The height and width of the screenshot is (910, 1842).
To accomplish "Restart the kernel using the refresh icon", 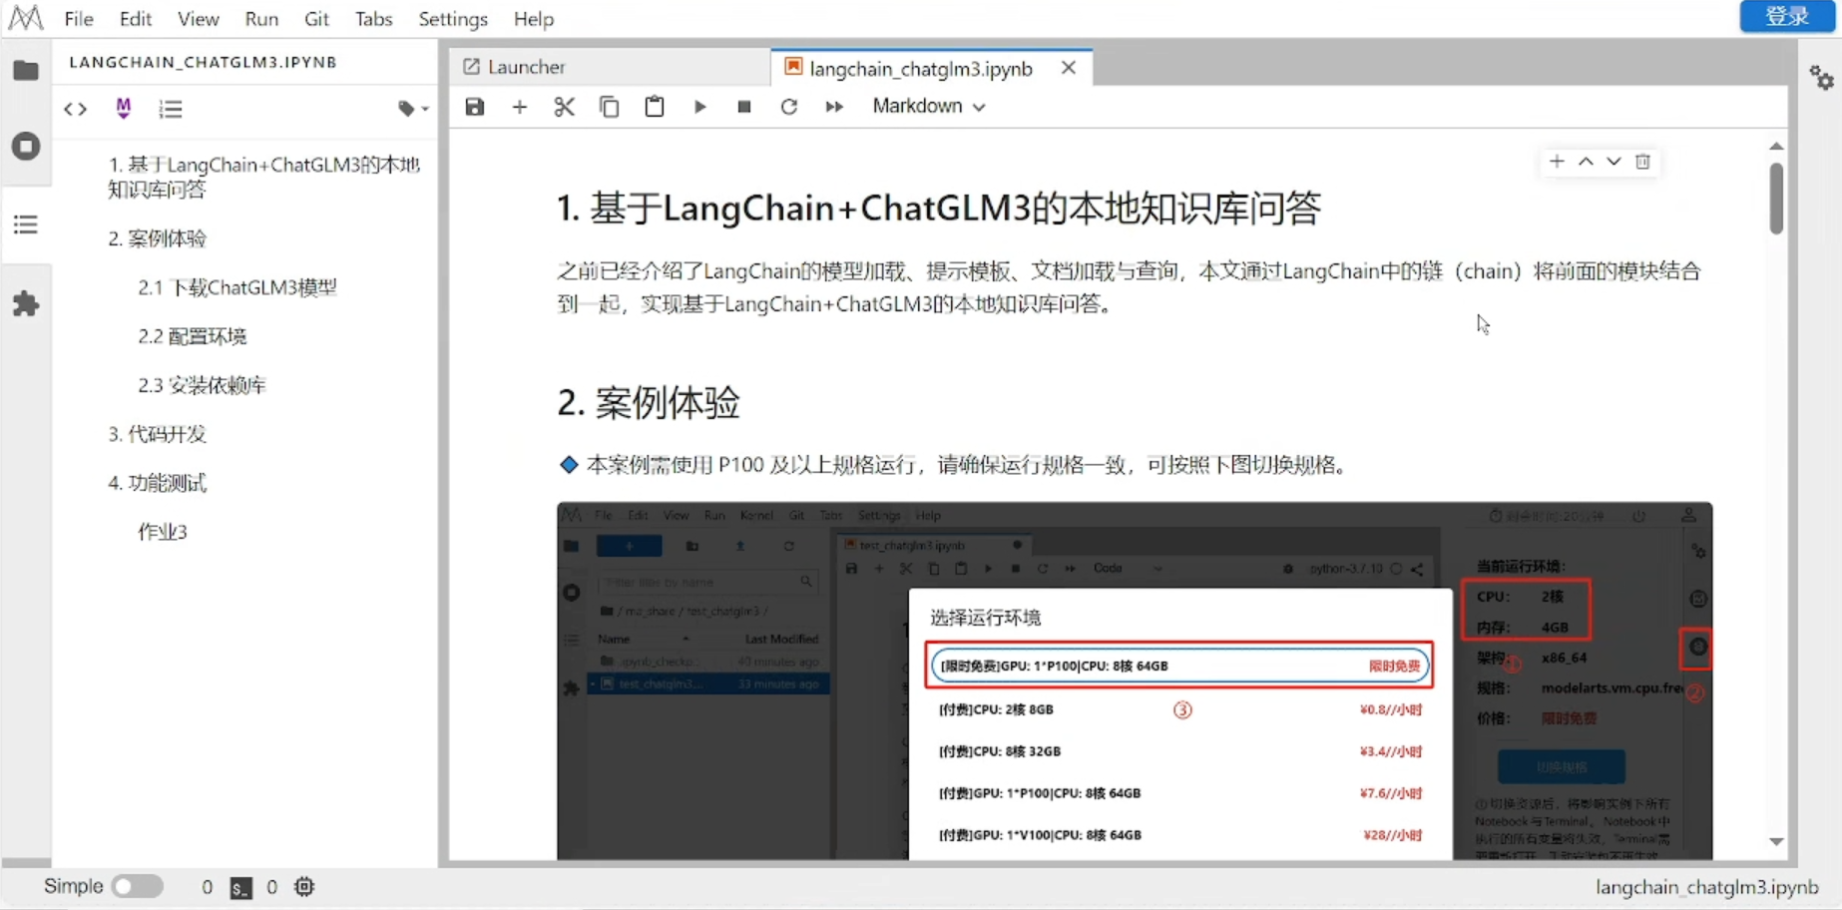I will (788, 107).
